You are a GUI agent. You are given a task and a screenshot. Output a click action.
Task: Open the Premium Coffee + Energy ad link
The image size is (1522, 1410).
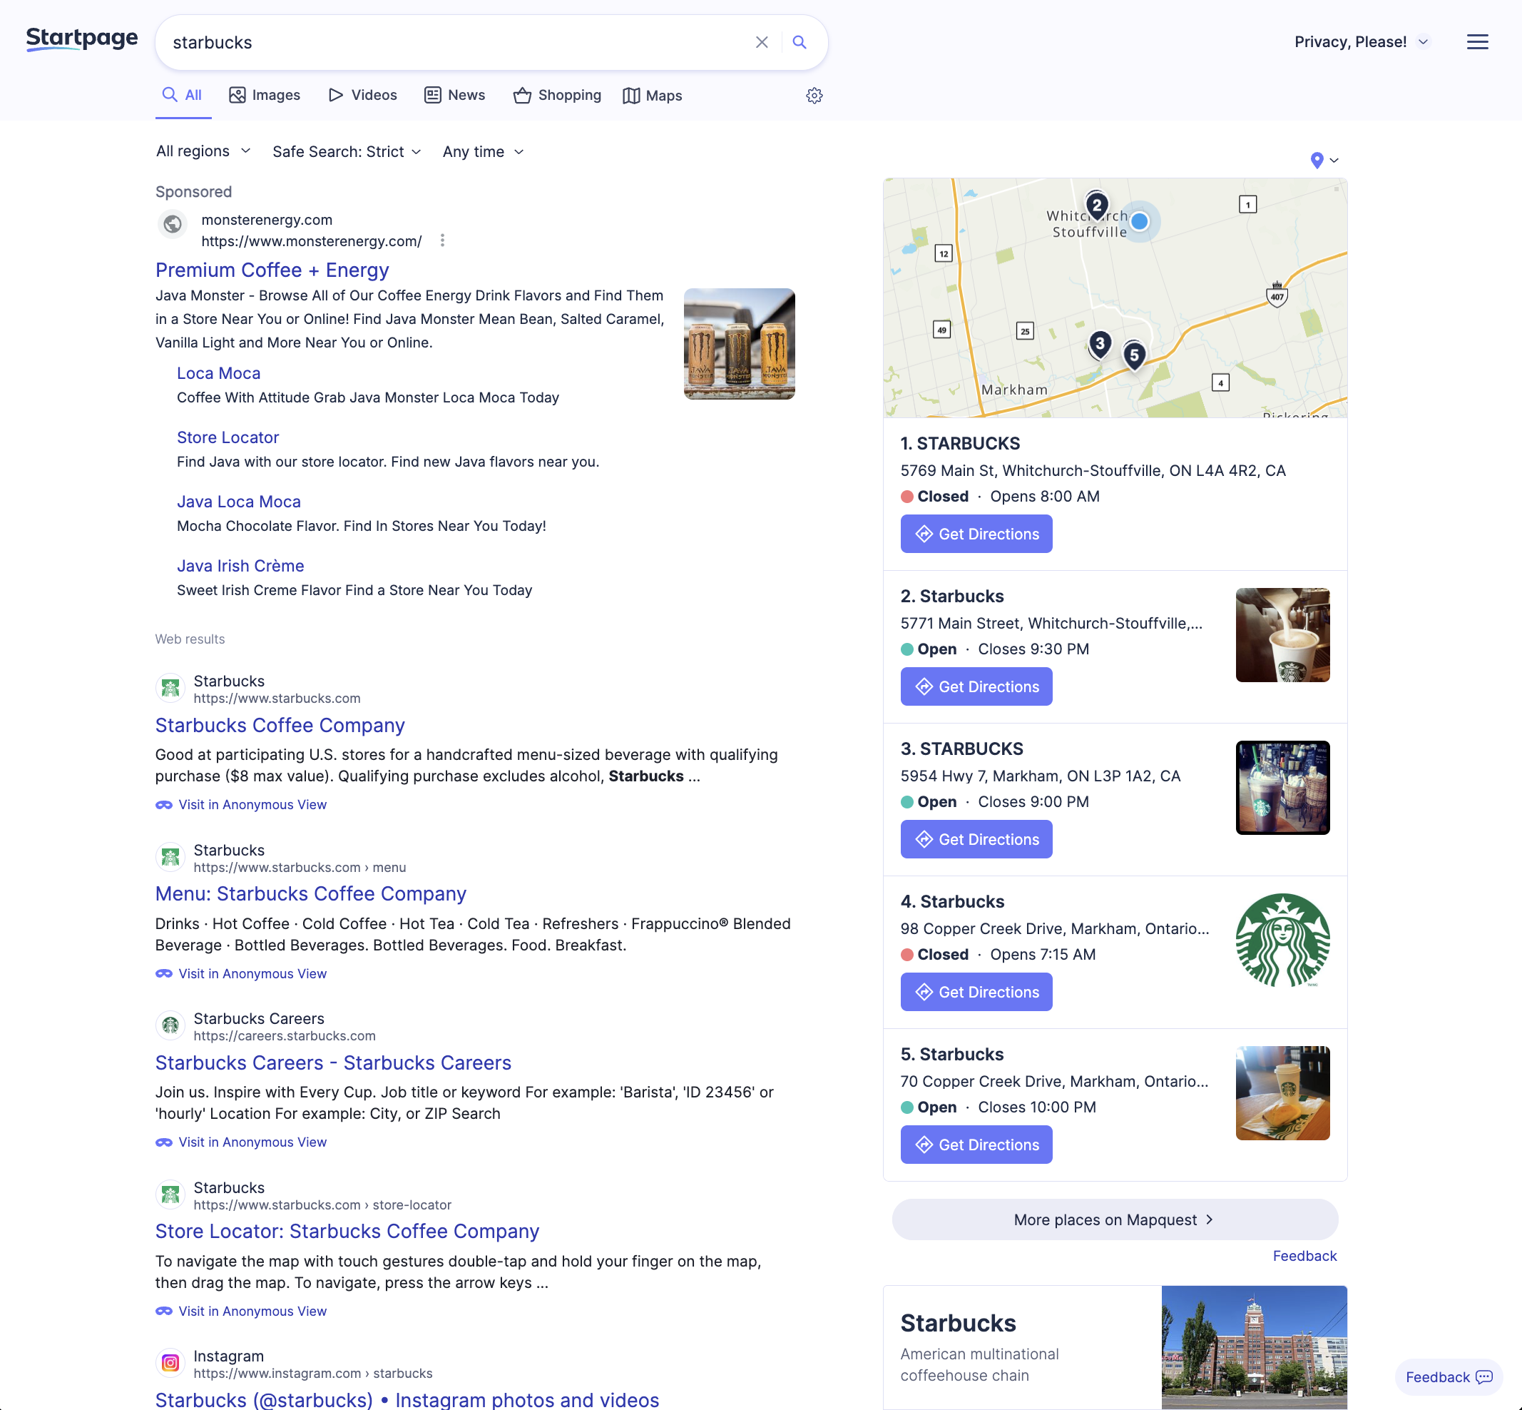(x=272, y=270)
